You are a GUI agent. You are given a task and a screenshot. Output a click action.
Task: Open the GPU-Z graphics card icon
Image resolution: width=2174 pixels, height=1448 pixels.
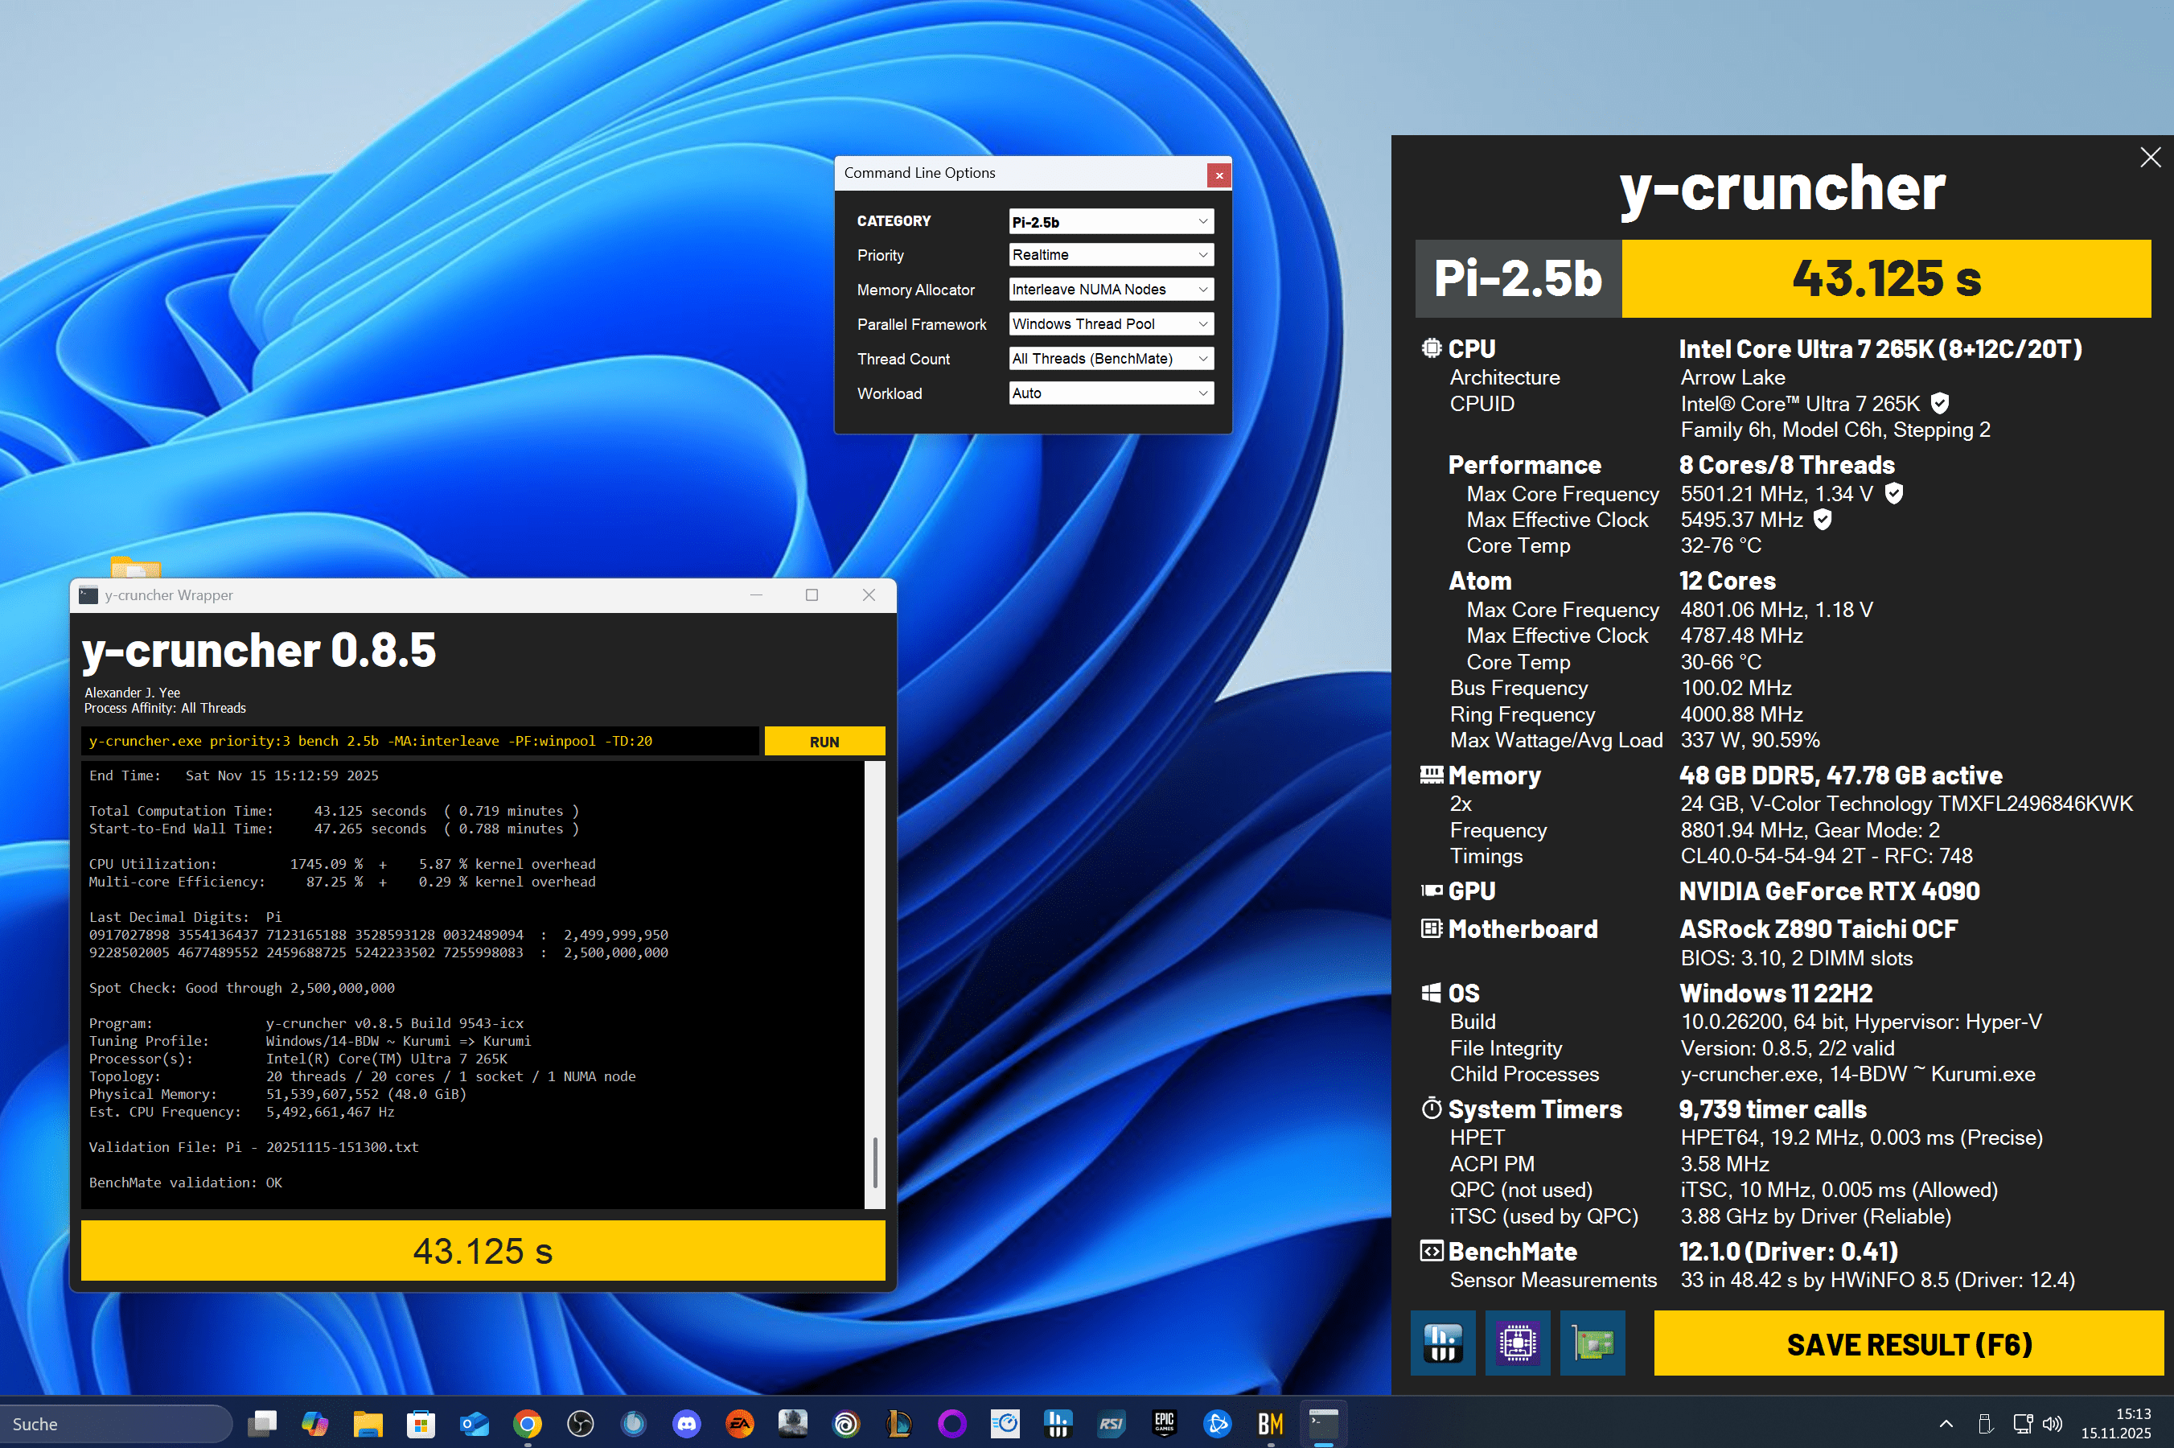pyautogui.click(x=1592, y=1343)
